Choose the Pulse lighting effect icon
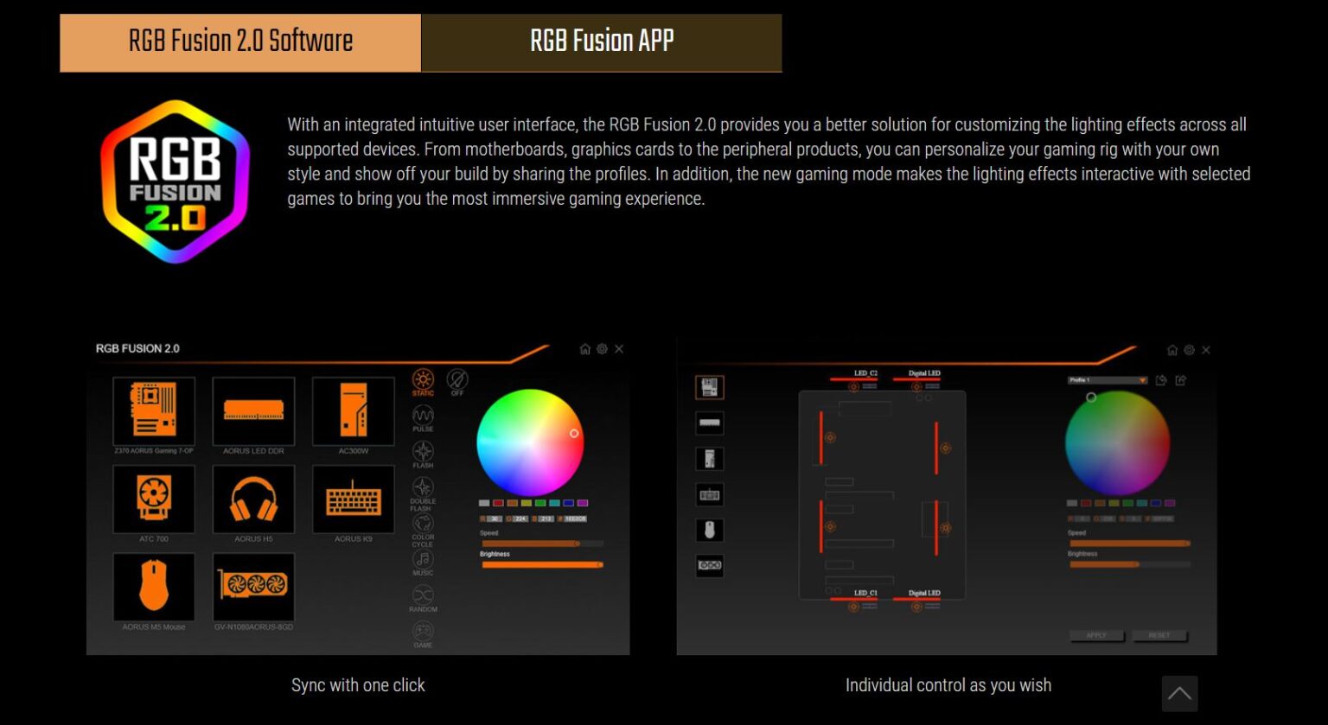Screen dimensions: 1328x725 click(x=423, y=415)
